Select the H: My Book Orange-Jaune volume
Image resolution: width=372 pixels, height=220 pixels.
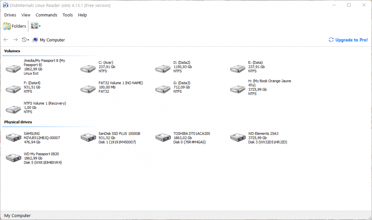pyautogui.click(x=237, y=89)
